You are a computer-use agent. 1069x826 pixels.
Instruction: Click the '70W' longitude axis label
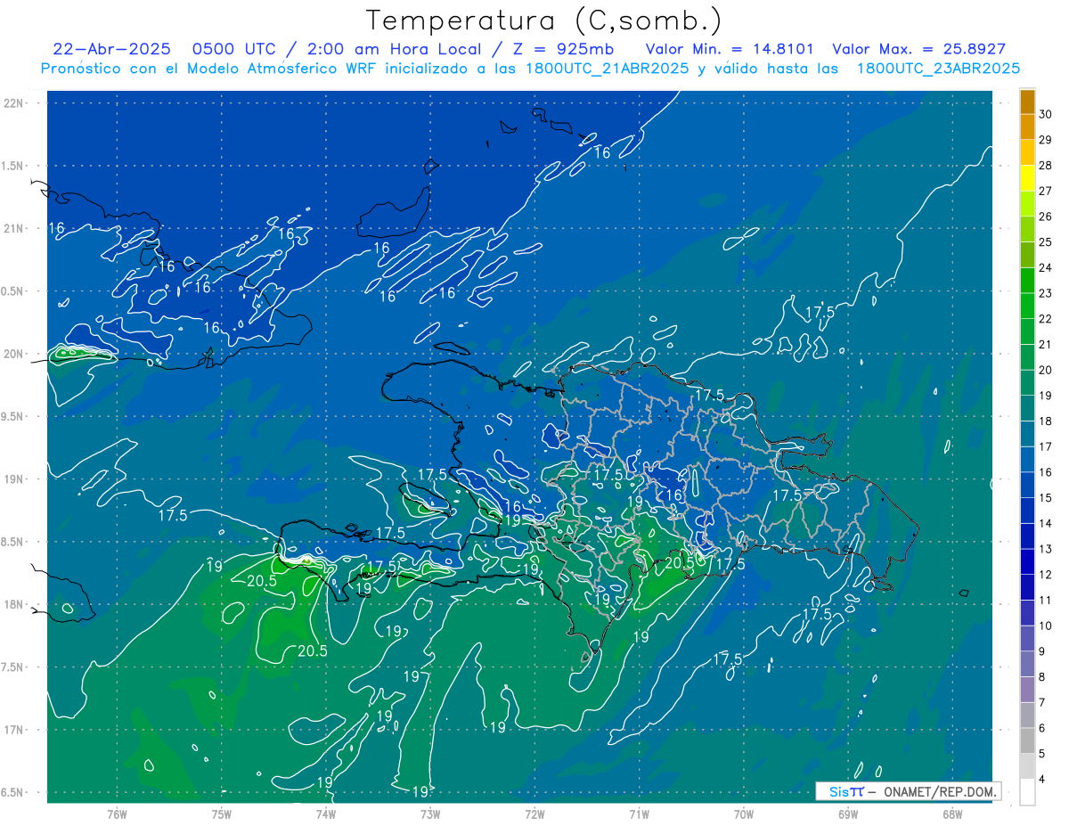point(744,814)
